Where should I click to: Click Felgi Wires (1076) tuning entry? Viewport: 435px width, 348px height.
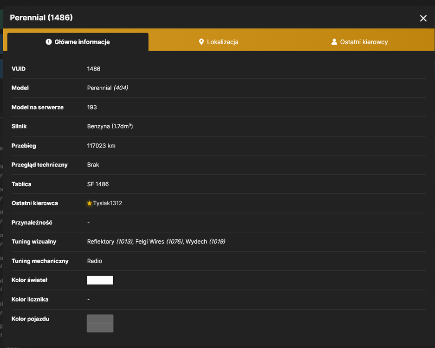[x=159, y=242]
